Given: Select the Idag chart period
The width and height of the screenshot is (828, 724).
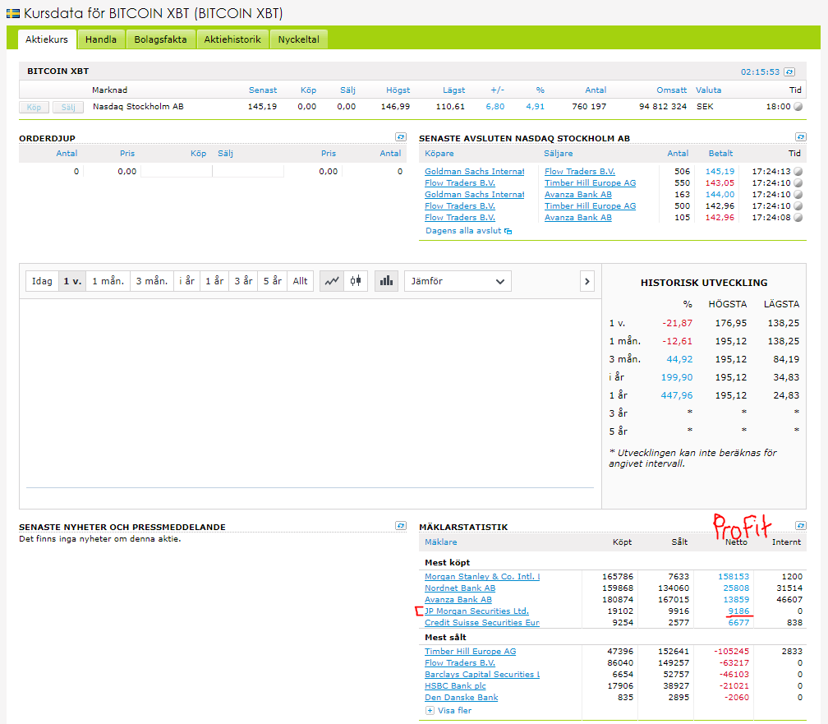Looking at the screenshot, I should pos(42,281).
